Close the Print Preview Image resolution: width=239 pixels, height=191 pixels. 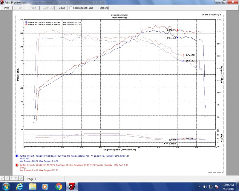(x=61, y=8)
